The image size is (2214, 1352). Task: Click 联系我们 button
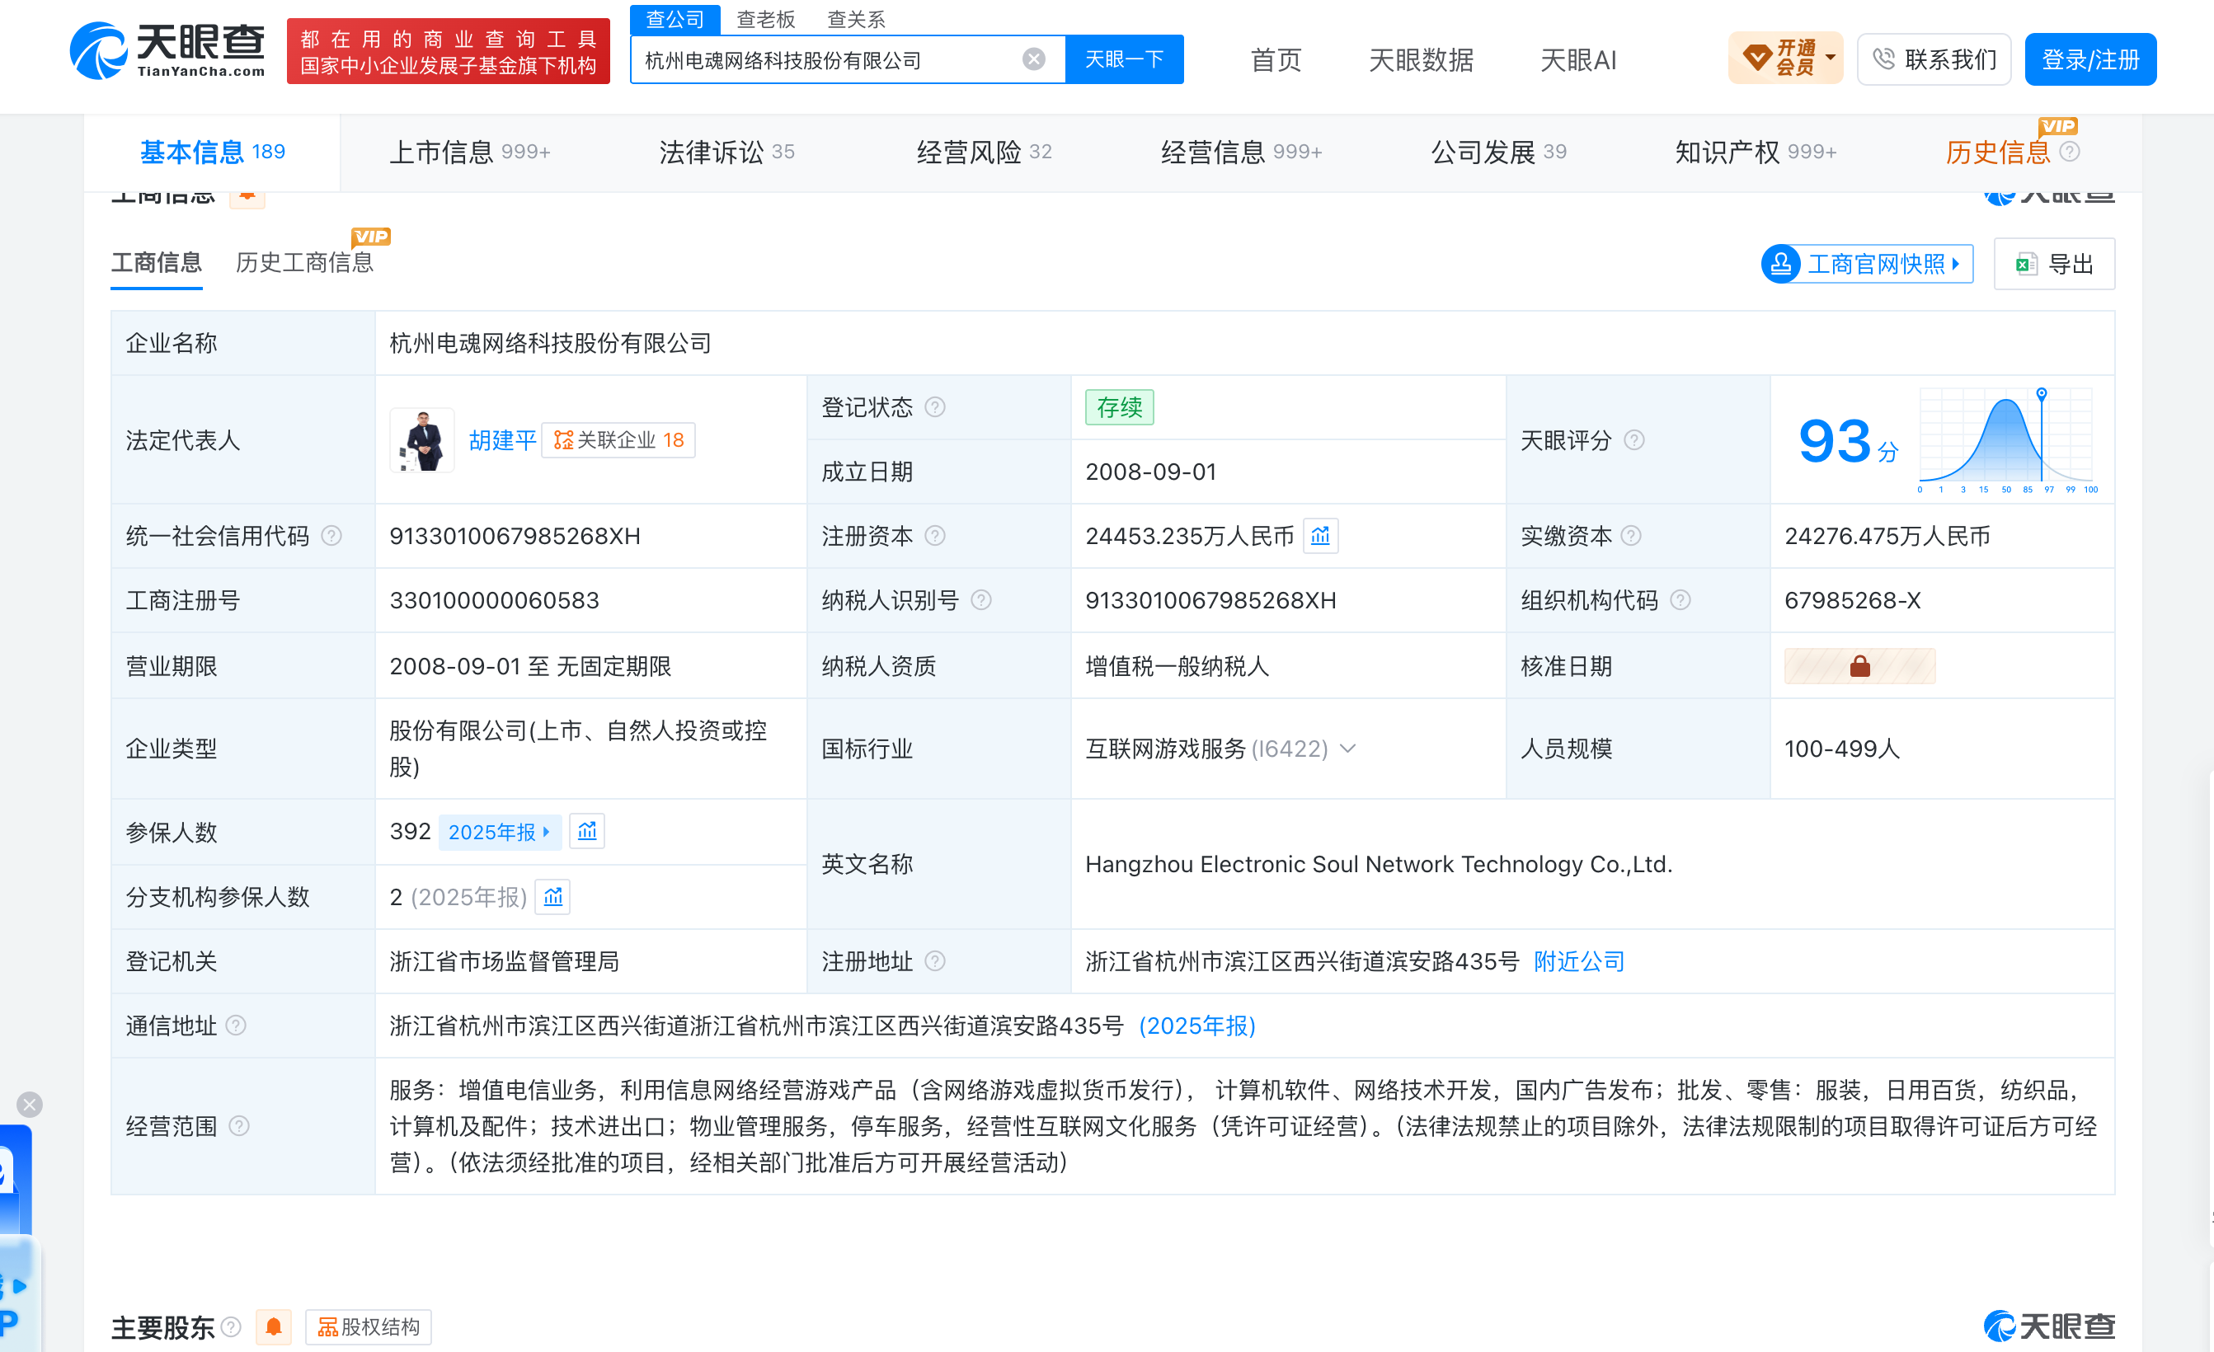(x=1934, y=59)
